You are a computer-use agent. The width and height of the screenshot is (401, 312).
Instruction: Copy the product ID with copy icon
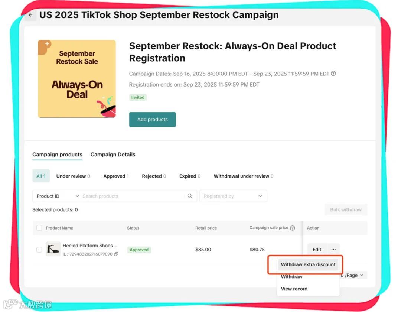tap(116, 254)
